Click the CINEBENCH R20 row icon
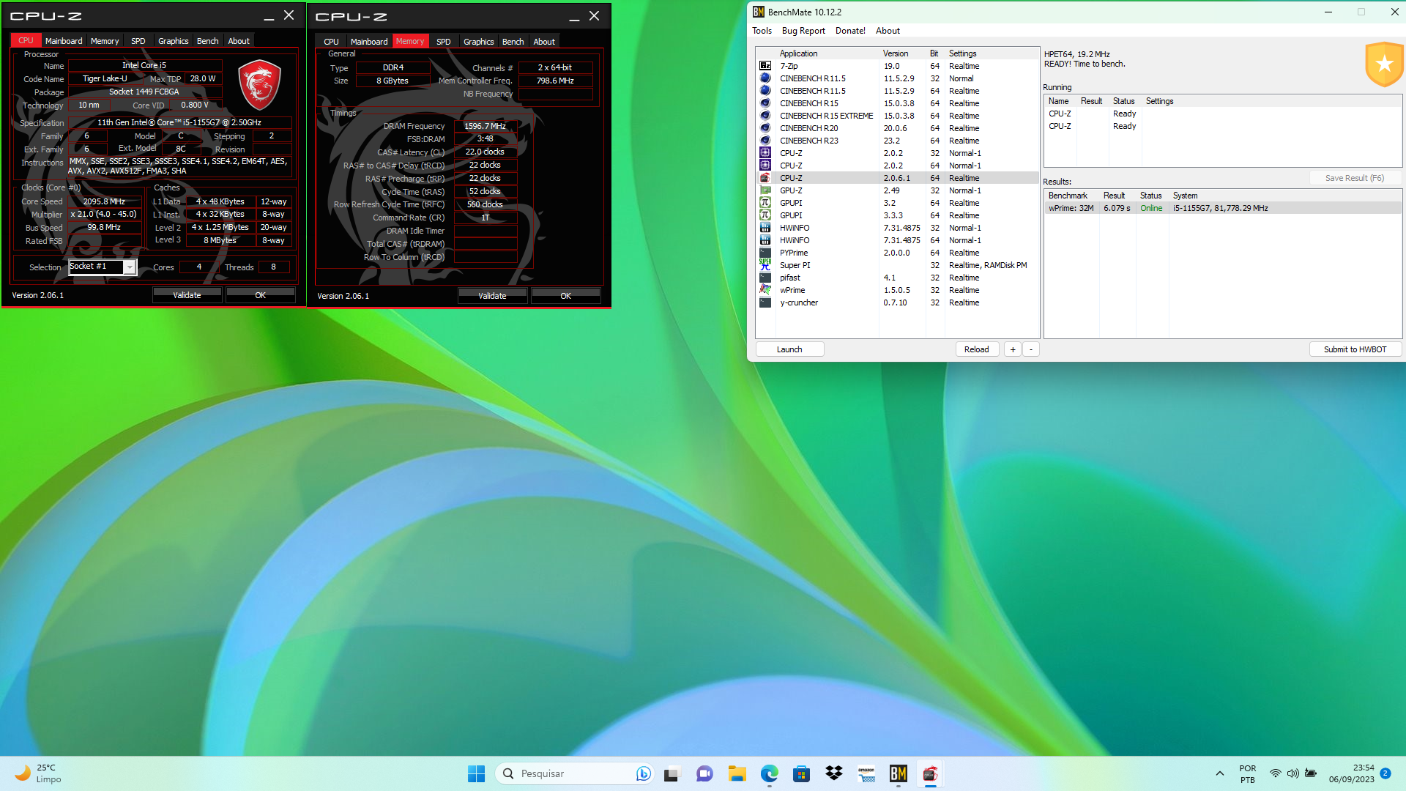1406x791 pixels. (x=765, y=128)
